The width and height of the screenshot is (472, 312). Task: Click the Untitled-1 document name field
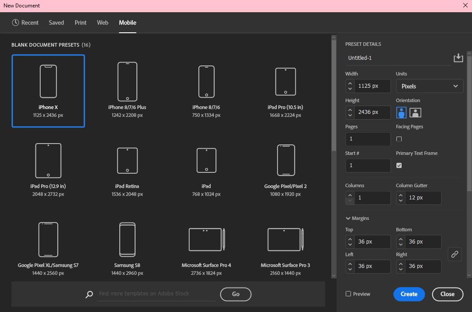coord(398,58)
